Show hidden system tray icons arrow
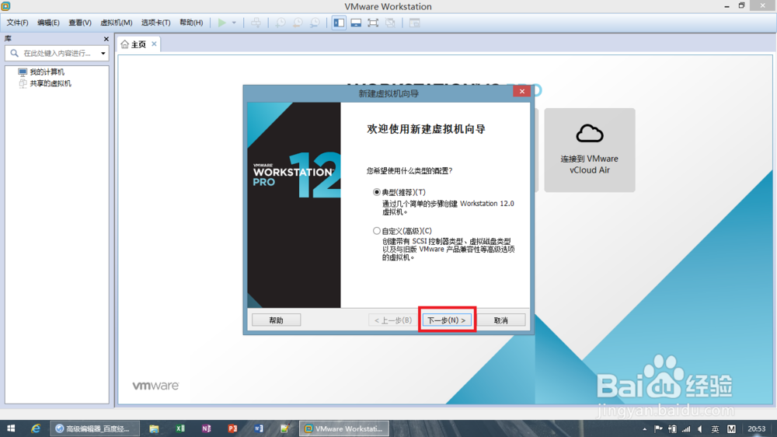The width and height of the screenshot is (777, 437). pyautogui.click(x=644, y=429)
